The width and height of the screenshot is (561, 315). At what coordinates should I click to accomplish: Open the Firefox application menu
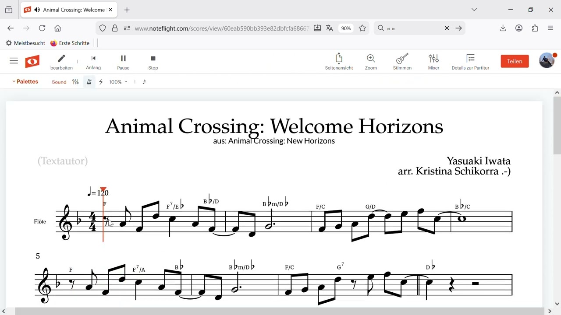550,28
